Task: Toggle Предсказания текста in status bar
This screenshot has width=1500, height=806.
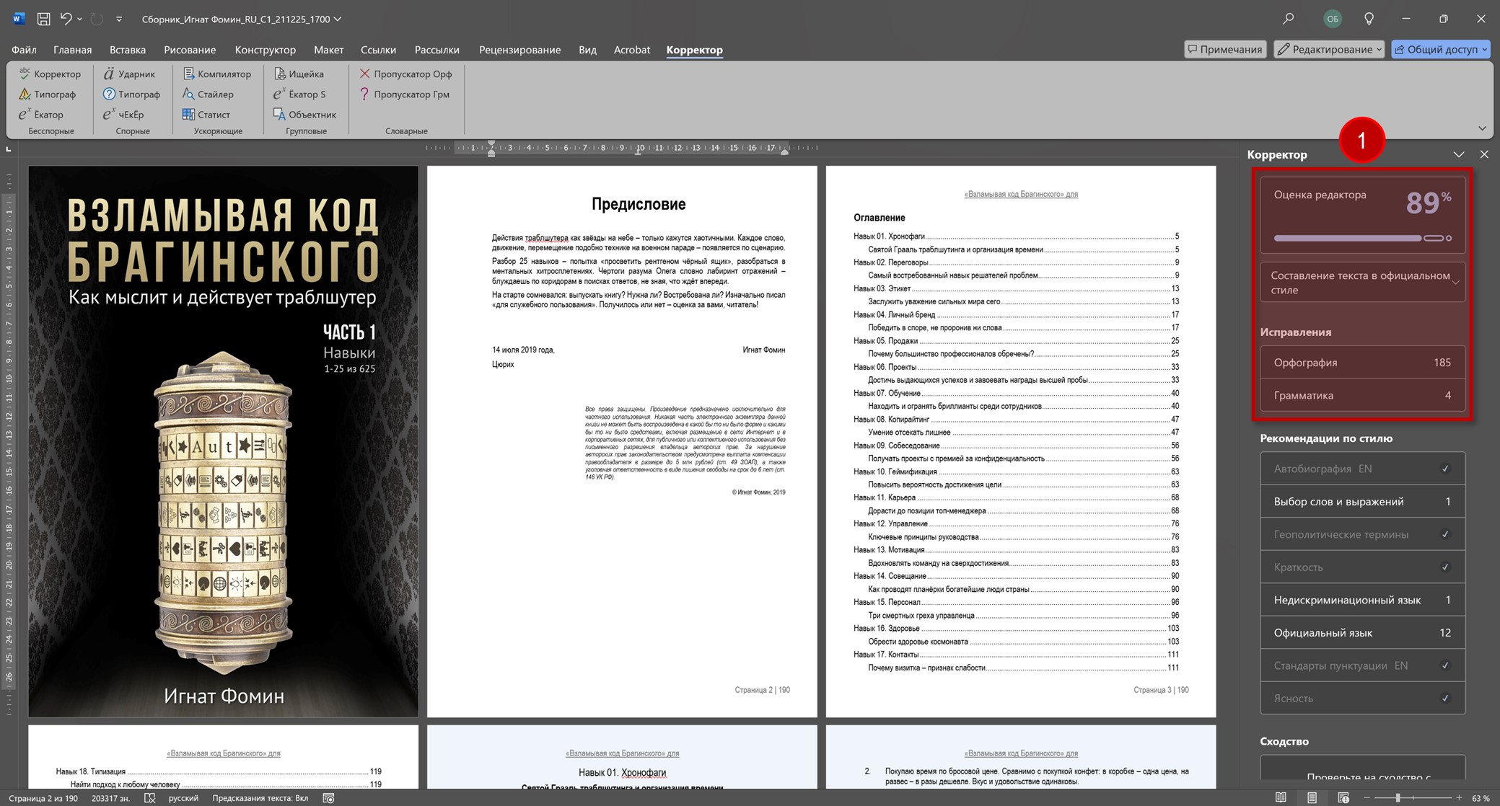Action: pyautogui.click(x=260, y=798)
